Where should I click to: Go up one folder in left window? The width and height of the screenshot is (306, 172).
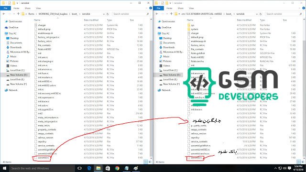point(18,14)
